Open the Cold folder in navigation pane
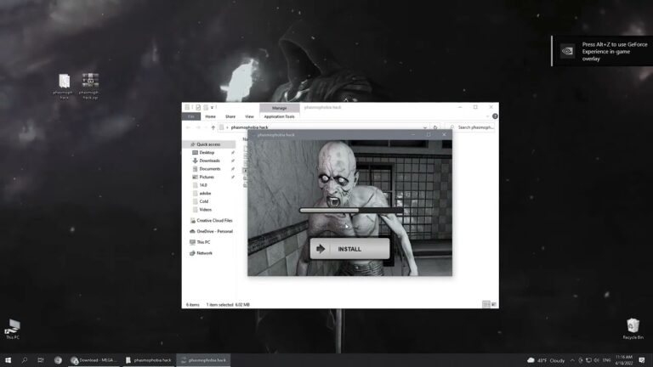Screen dimensions: 653x367 (204, 201)
